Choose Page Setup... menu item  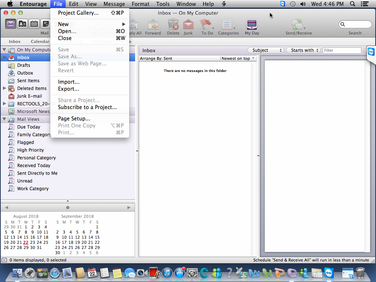pos(90,119)
